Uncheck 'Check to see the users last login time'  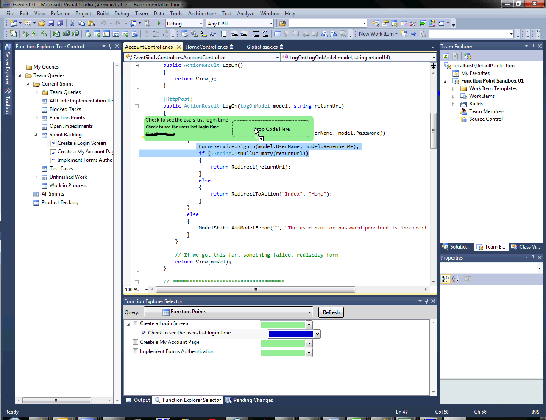(144, 333)
